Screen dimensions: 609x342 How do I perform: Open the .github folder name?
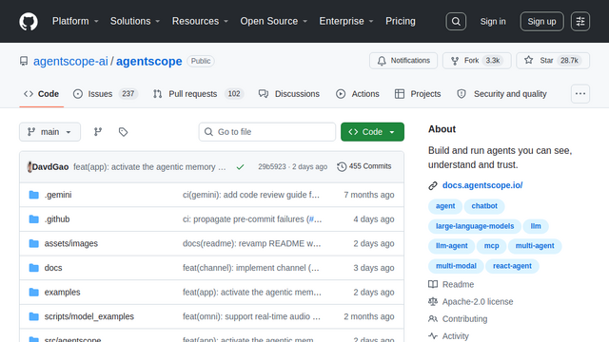[57, 219]
